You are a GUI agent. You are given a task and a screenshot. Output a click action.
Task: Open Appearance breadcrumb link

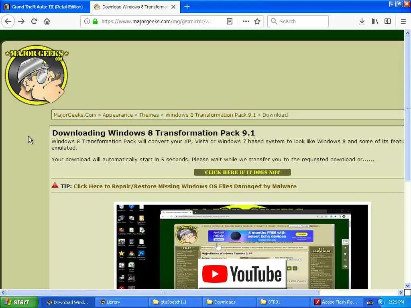[x=118, y=115]
